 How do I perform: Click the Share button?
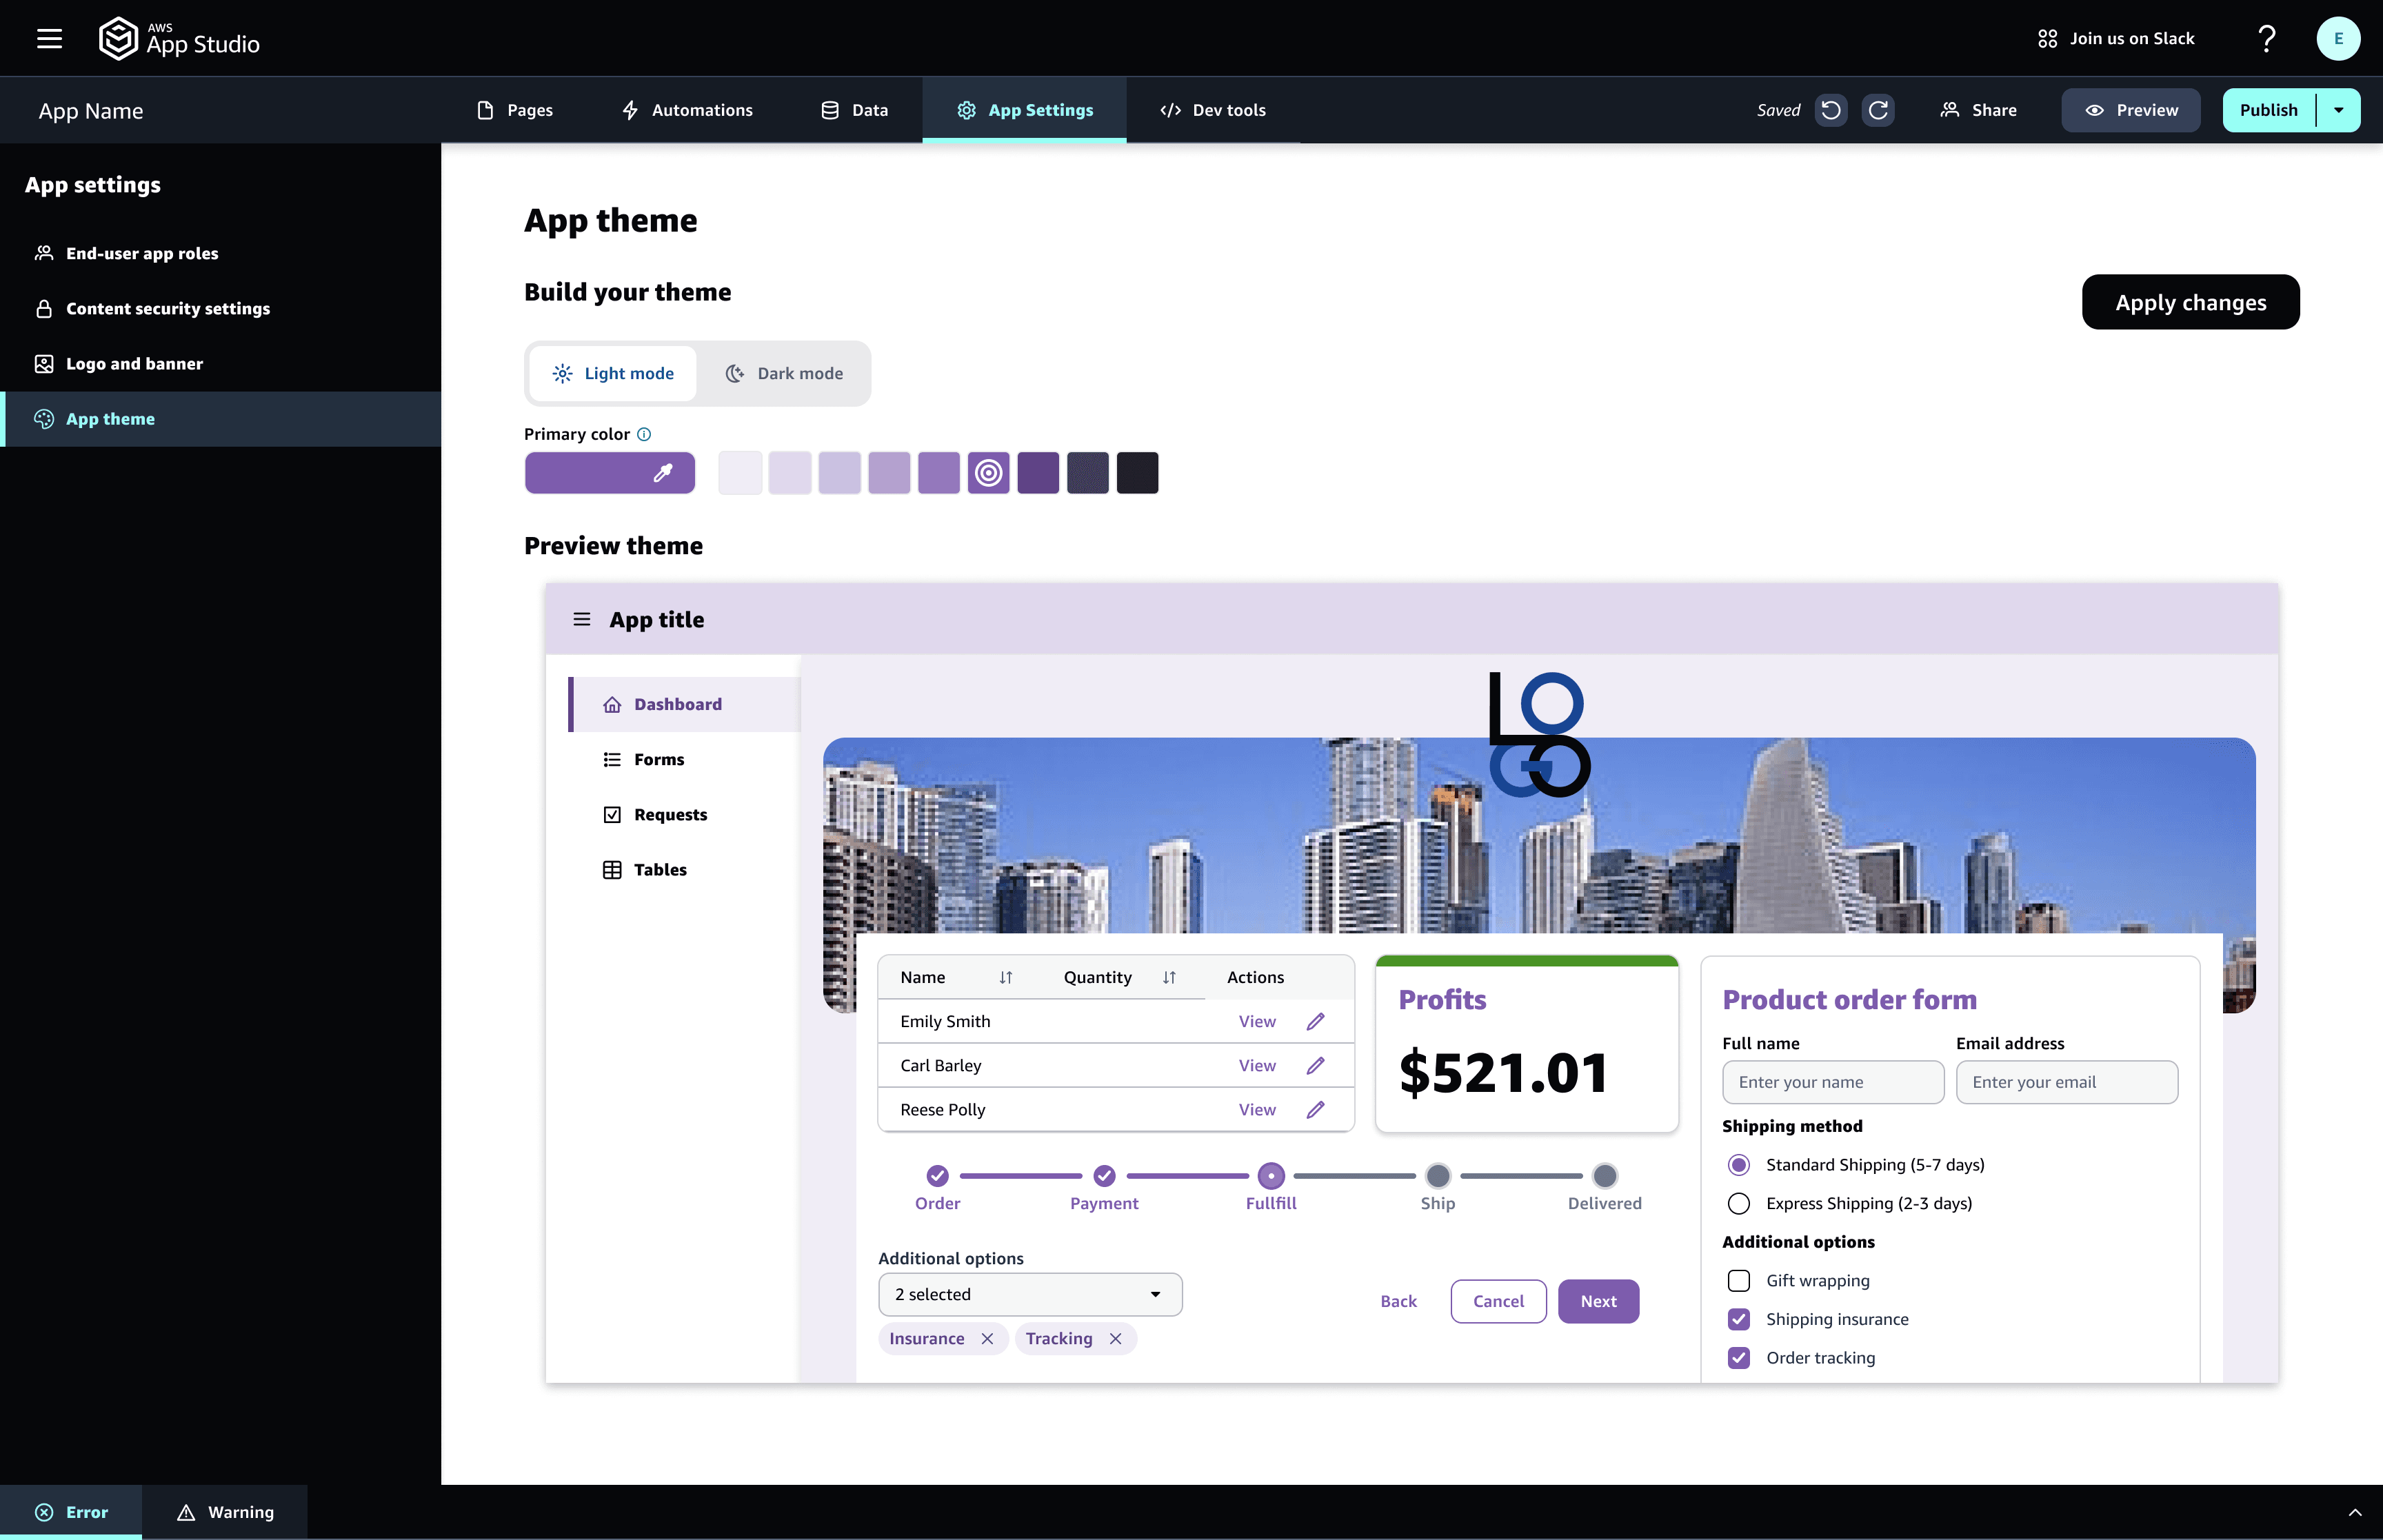click(x=1978, y=110)
